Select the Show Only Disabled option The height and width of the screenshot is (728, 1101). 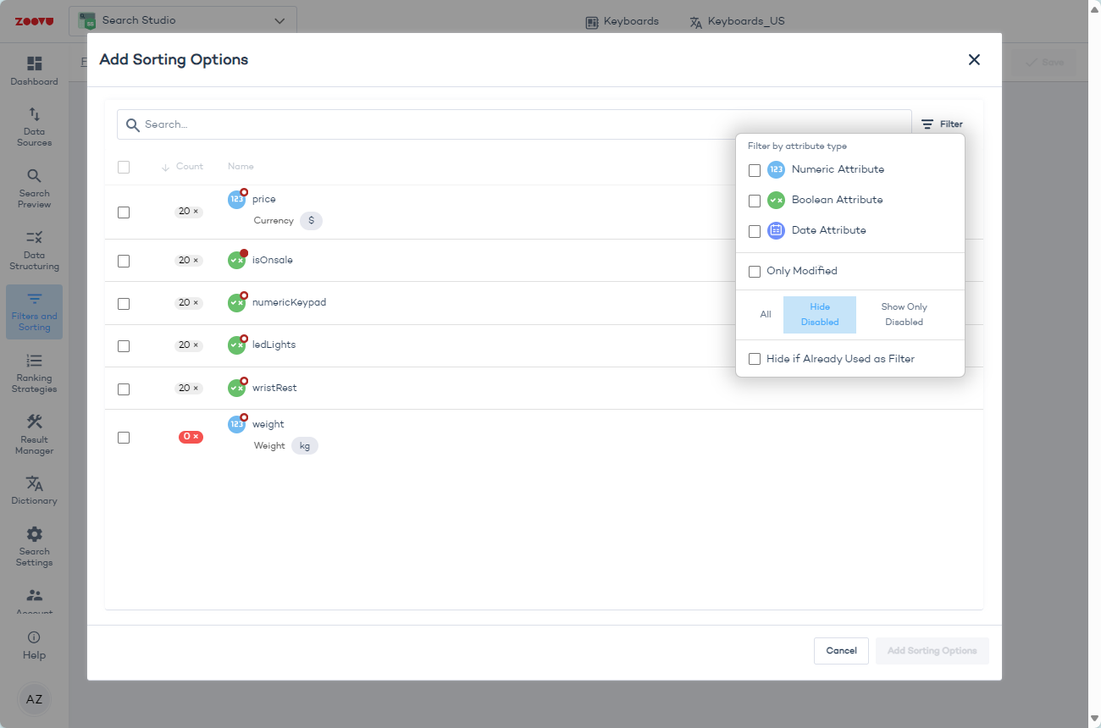904,315
